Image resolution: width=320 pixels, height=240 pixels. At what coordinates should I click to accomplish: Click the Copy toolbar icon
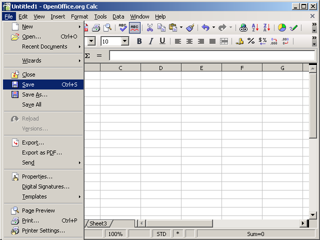(x=161, y=27)
